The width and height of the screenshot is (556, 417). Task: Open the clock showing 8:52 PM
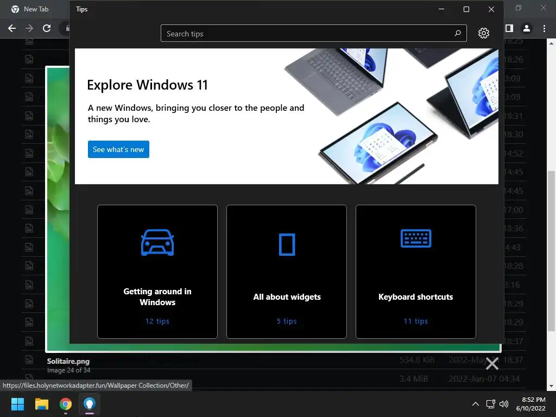point(531,404)
